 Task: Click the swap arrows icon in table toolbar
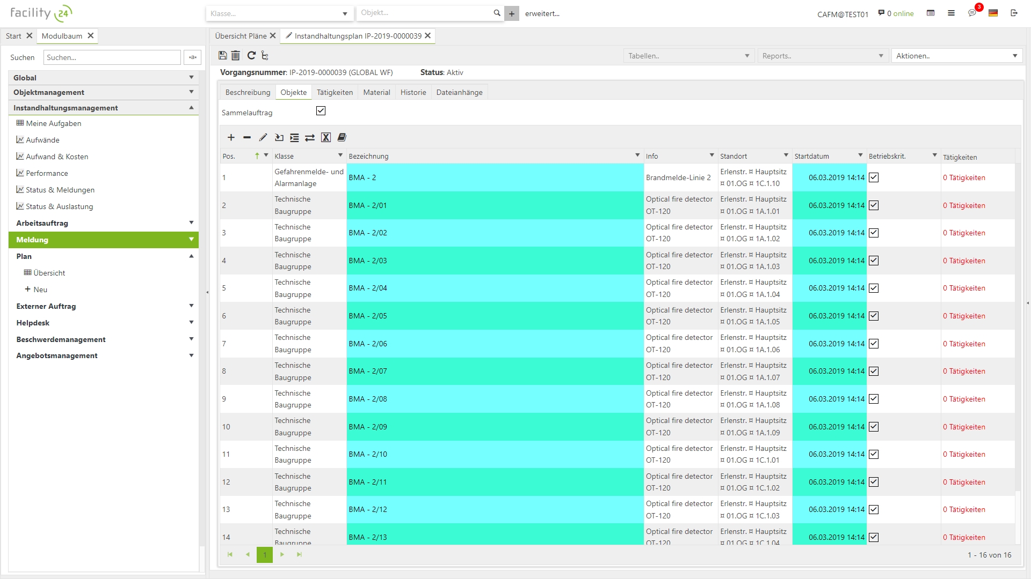(x=310, y=138)
